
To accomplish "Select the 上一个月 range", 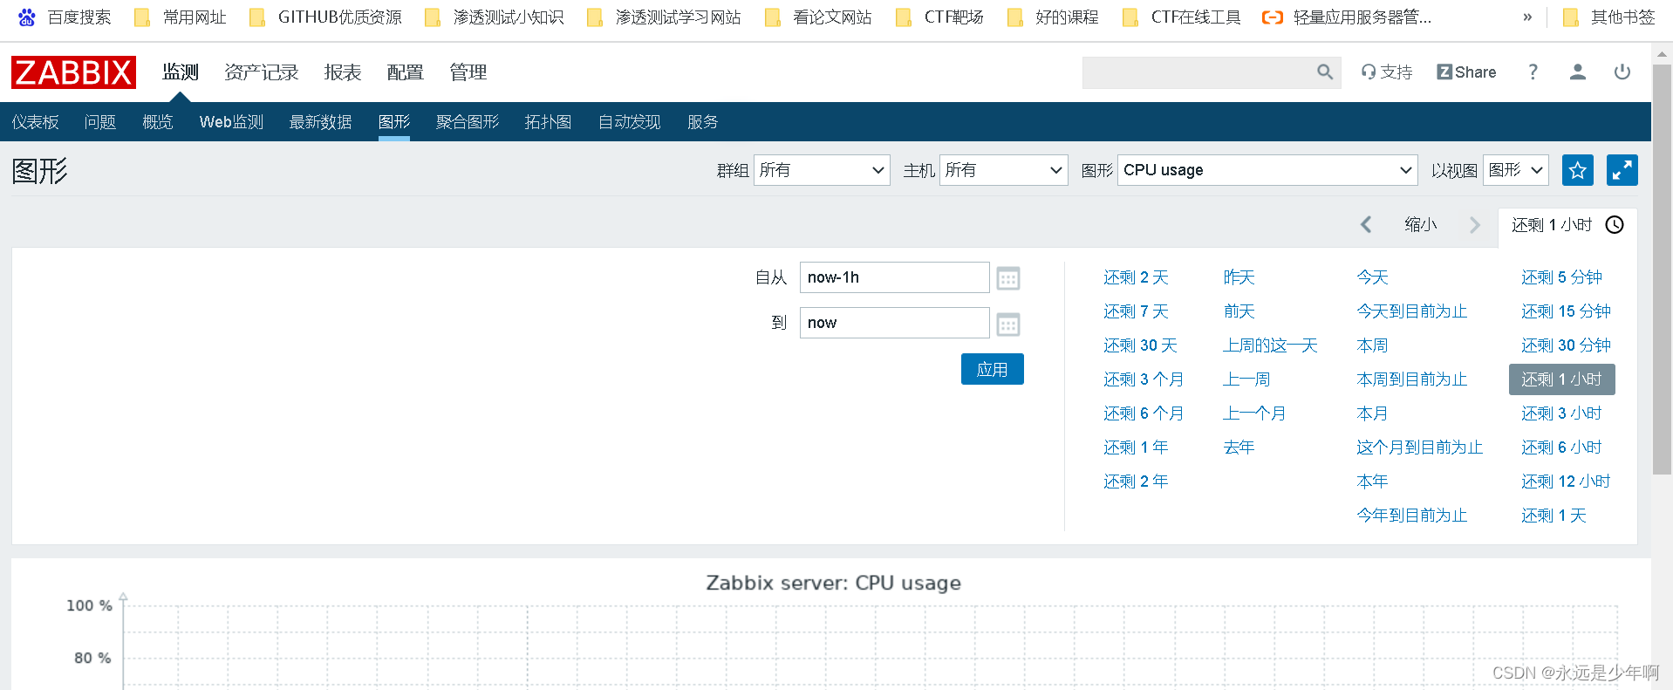I will [1254, 413].
